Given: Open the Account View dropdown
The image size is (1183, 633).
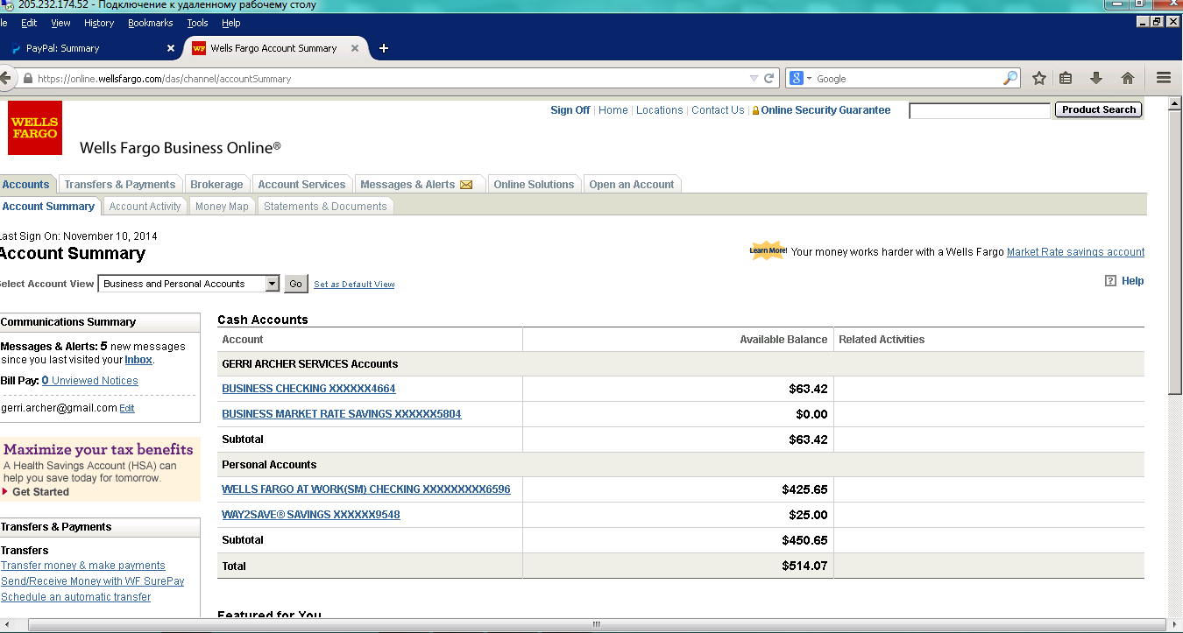Looking at the screenshot, I should pyautogui.click(x=189, y=284).
